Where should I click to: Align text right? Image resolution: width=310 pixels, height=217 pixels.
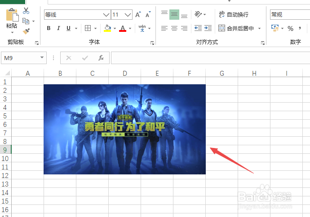pos(184,28)
